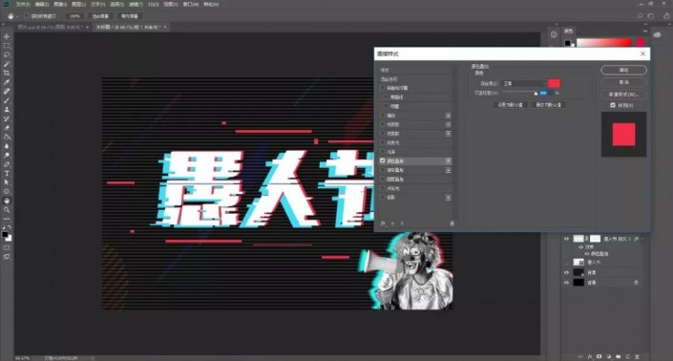Viewport: 673px width, 361px height.
Task: Uncheck 颜色叠加 (Color Overlay) checkbox
Action: 383,161
